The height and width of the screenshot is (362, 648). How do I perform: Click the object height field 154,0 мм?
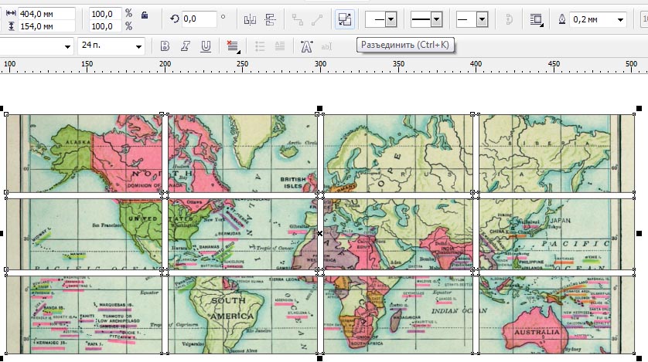click(46, 26)
